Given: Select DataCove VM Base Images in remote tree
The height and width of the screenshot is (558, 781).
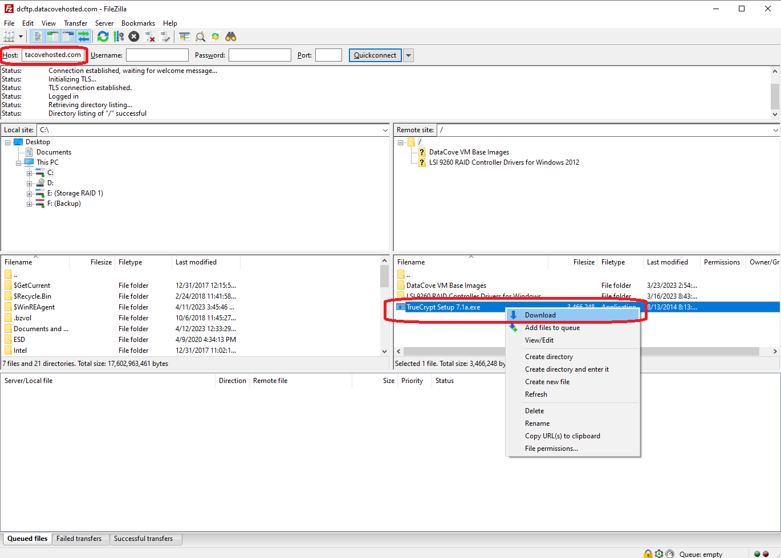Looking at the screenshot, I should tap(469, 152).
